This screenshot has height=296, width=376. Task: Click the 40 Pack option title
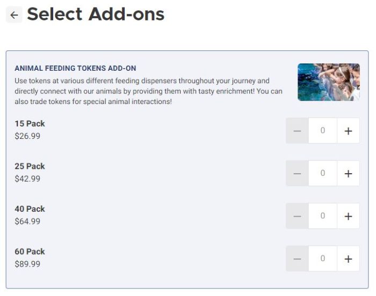(30, 209)
